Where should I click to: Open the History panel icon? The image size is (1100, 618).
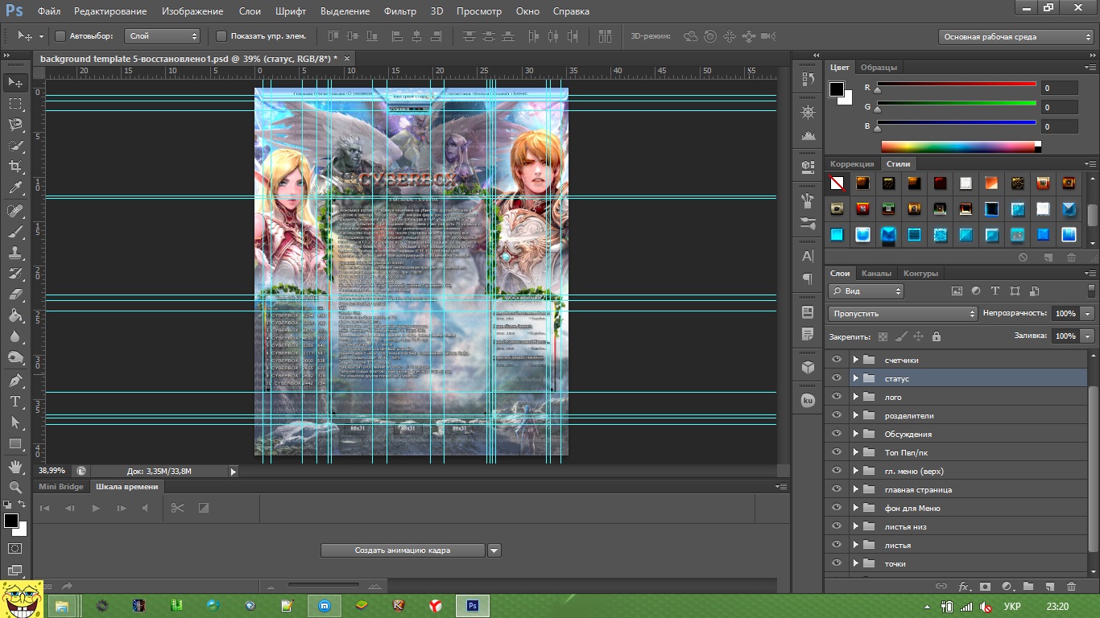pyautogui.click(x=808, y=79)
